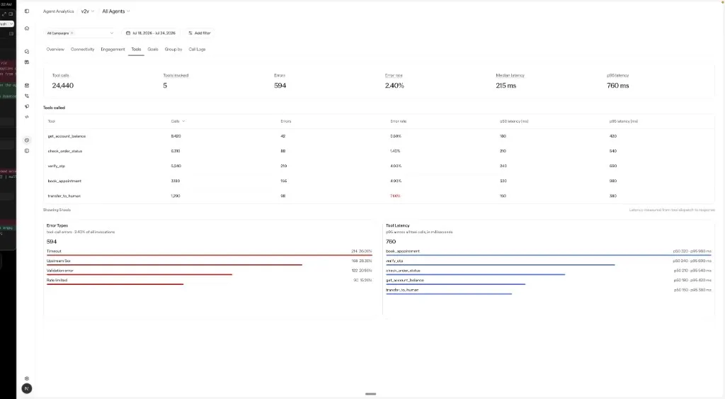Click the verify_otp table row
The image size is (725, 399).
click(379, 166)
